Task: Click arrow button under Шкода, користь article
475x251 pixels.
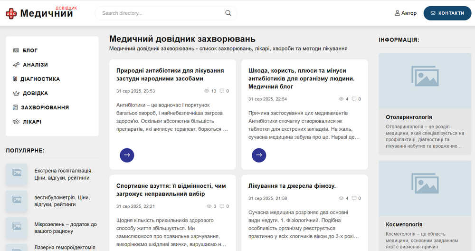Action: tap(259, 155)
